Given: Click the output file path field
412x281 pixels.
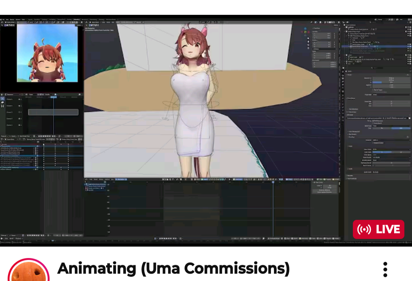Looking at the screenshot, I should 377,118.
